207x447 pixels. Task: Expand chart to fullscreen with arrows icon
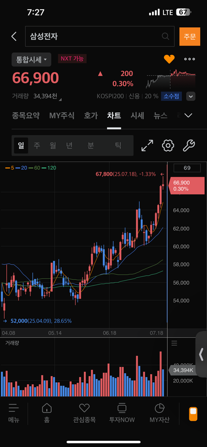[147, 146]
